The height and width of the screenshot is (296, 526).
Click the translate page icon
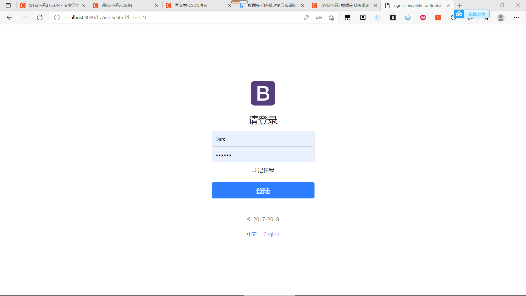(x=319, y=18)
